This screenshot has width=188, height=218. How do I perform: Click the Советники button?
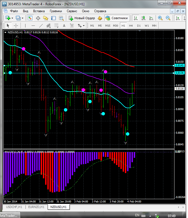coord(117,18)
